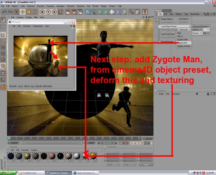This screenshot has width=216, height=175.
Task: Open the Channels menu in Pictures window
Action: point(27,26)
